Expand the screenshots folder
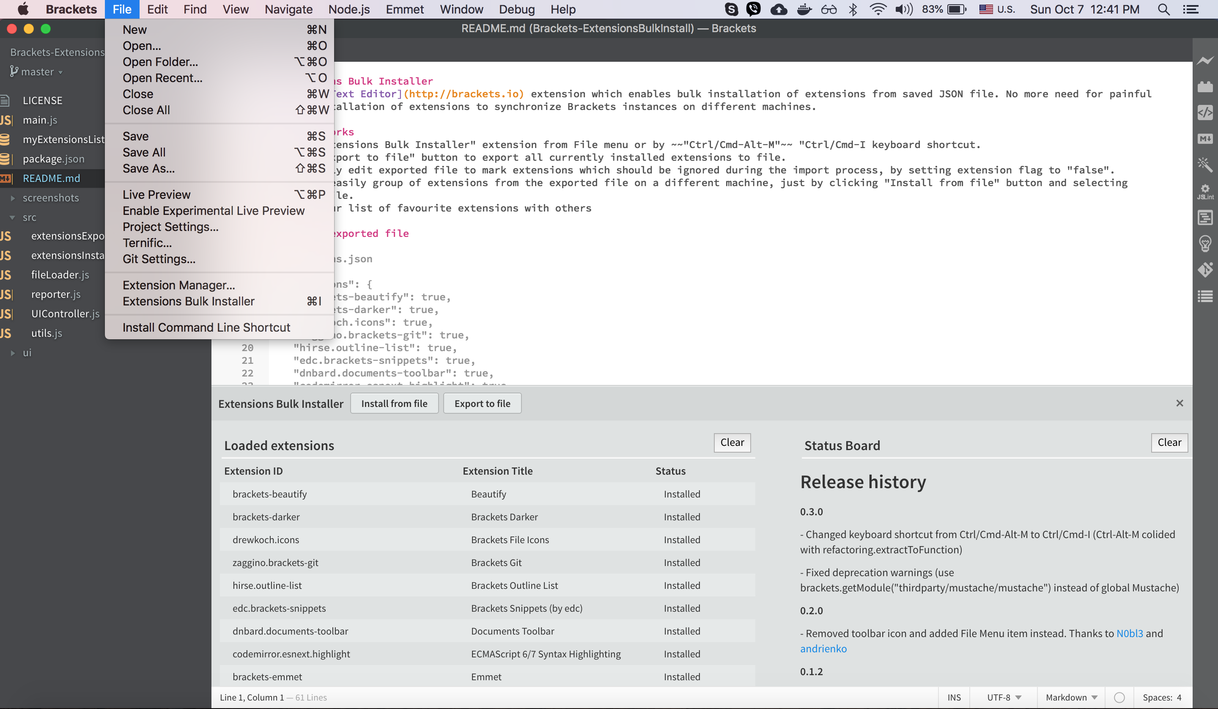 tap(13, 198)
